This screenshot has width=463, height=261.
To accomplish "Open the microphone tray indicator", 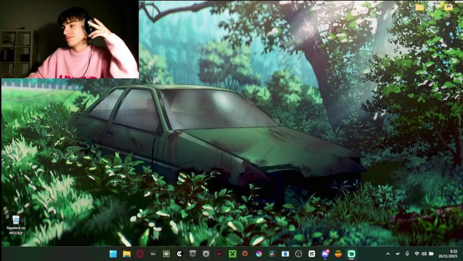I will 407,254.
